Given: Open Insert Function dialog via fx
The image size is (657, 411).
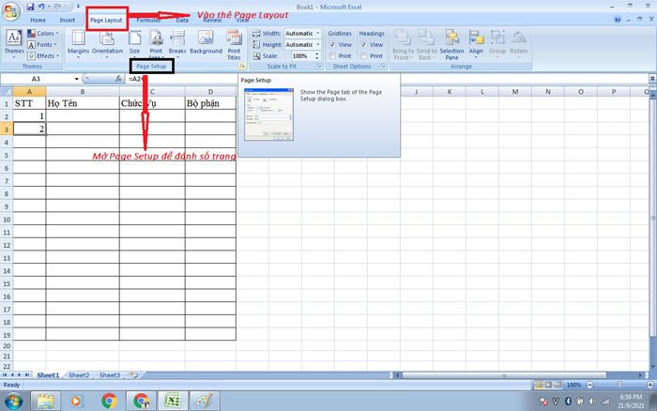Looking at the screenshot, I should point(118,78).
